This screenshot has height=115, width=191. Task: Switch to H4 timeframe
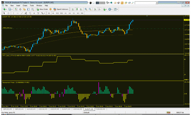click(x=70, y=13)
